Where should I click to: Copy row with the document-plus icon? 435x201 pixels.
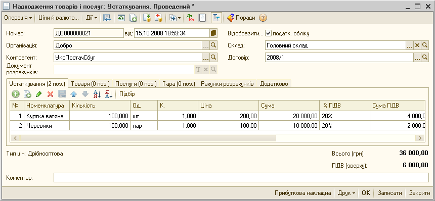pos(27,94)
